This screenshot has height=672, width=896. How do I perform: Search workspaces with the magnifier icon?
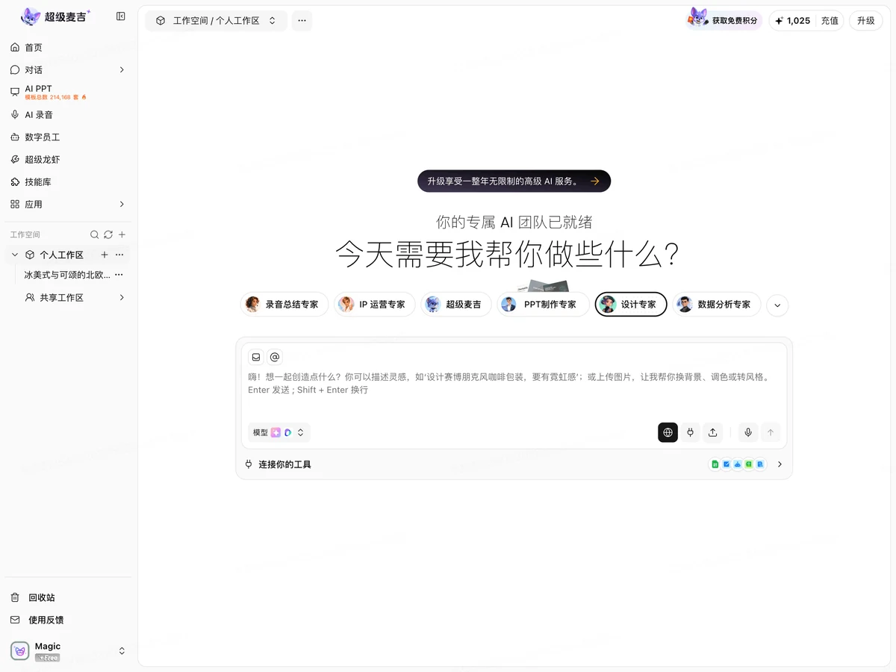[95, 234]
